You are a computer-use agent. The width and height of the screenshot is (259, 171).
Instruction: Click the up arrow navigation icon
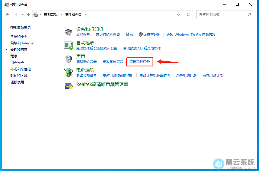(x=28, y=14)
